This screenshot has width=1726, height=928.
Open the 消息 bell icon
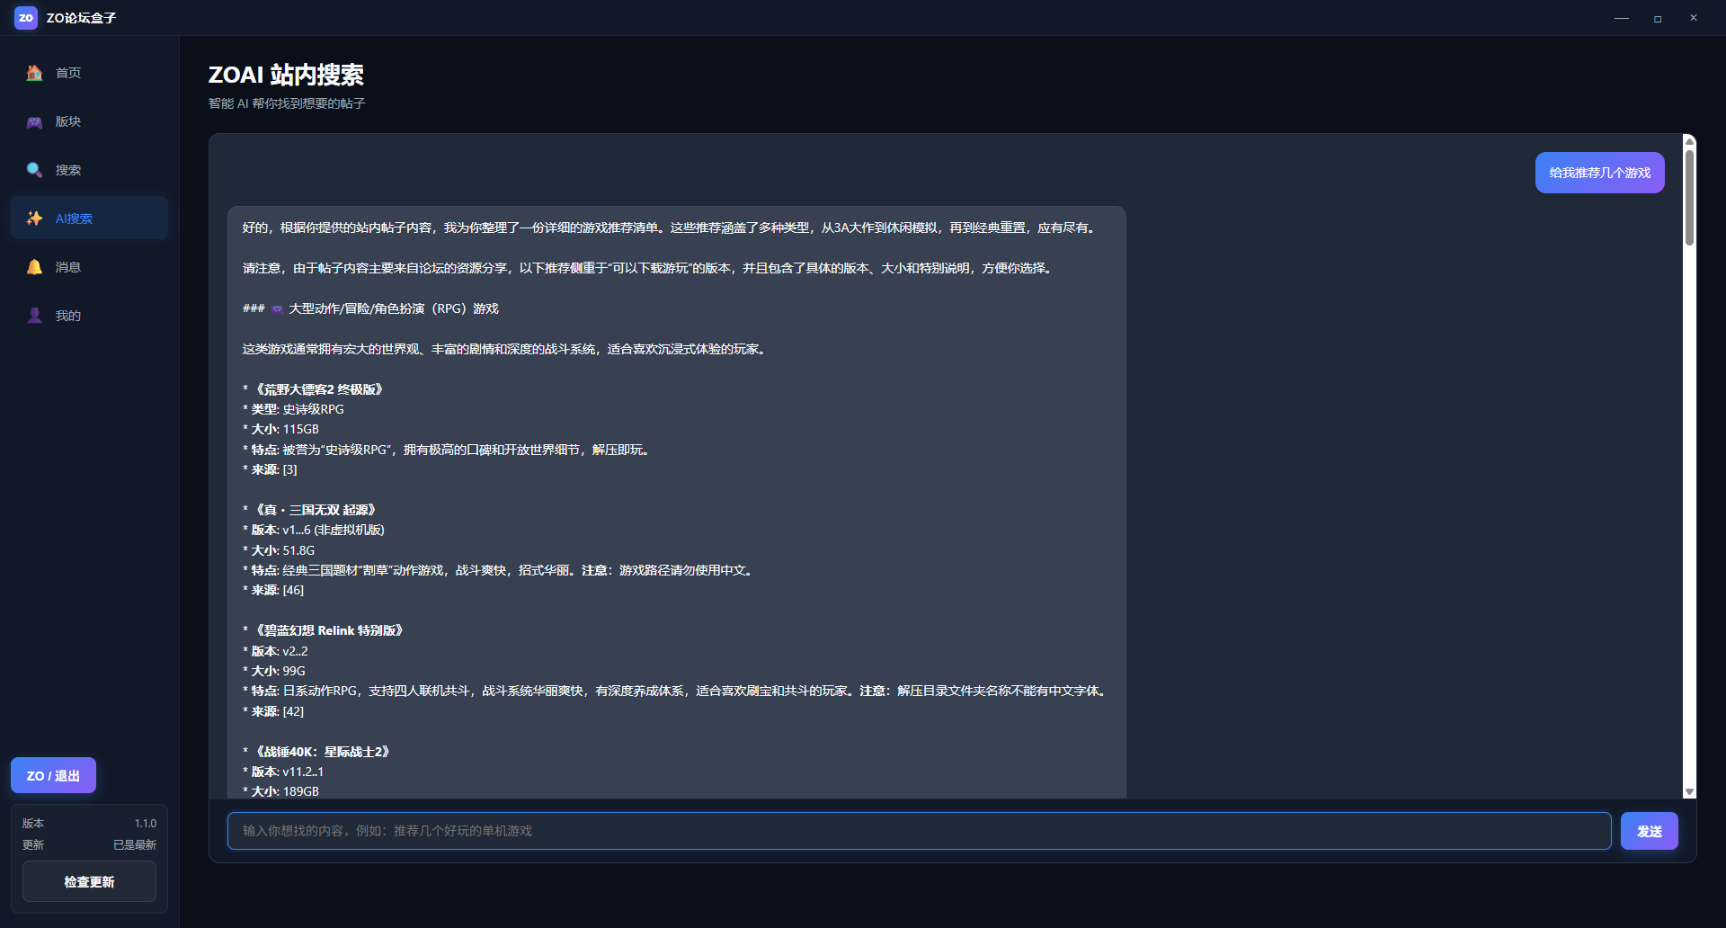[x=34, y=267]
